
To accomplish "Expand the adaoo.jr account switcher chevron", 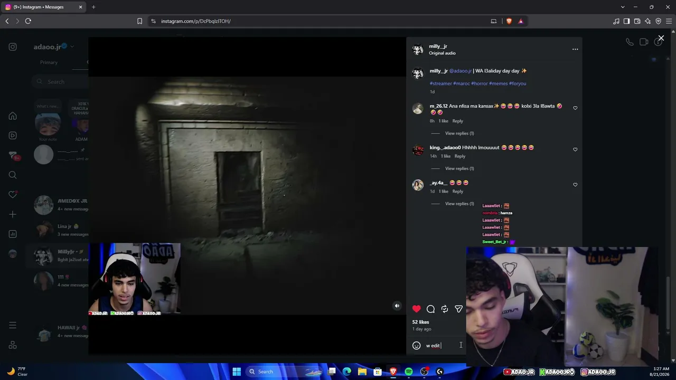I will [x=72, y=47].
